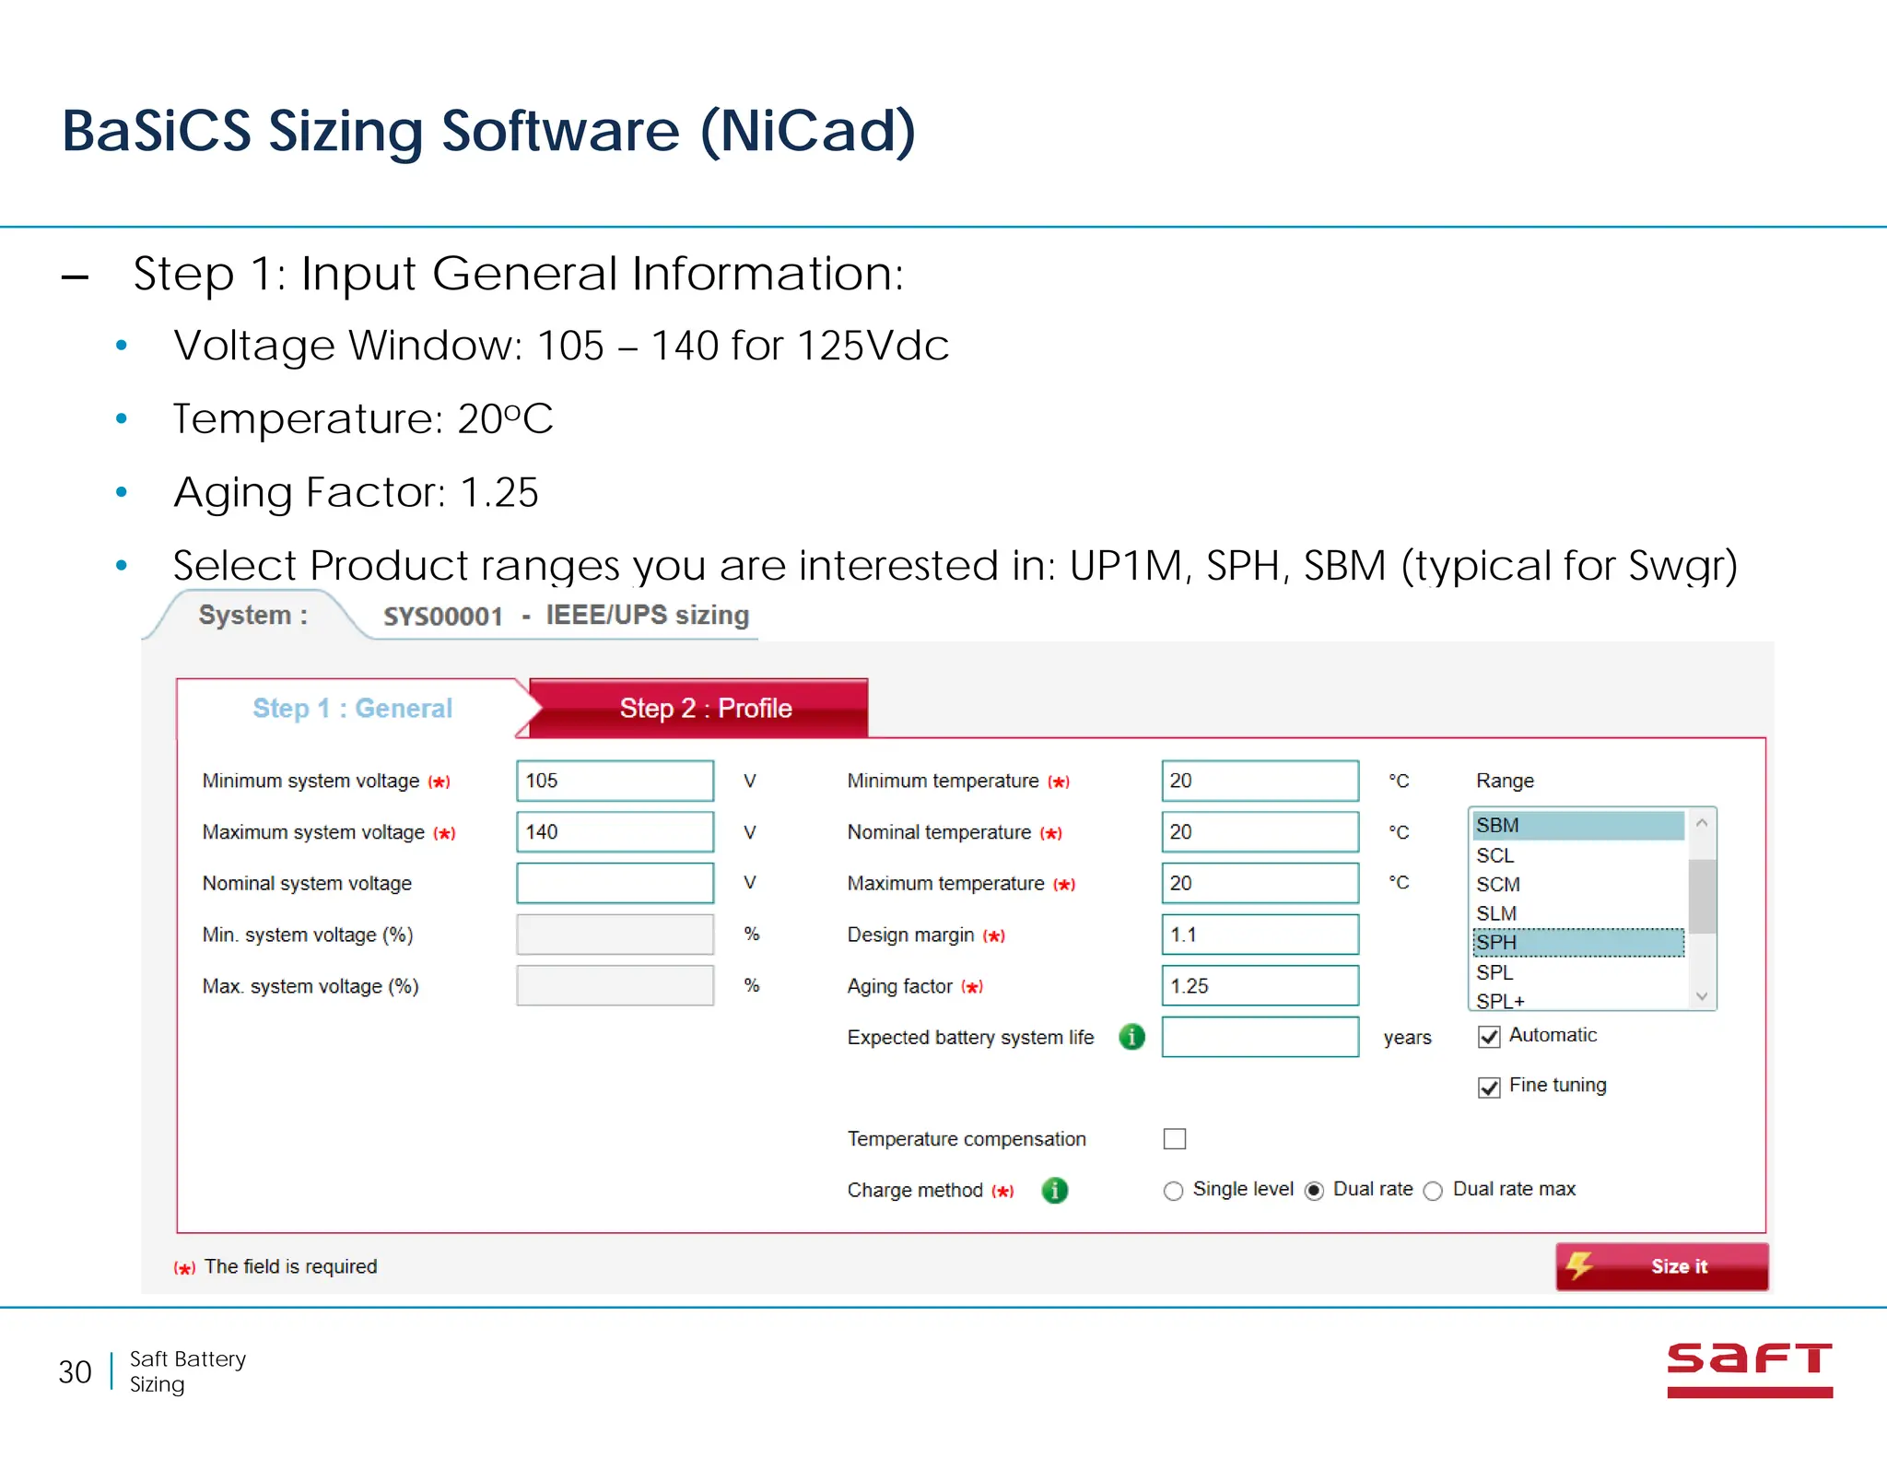Select SCM in the Range list
This screenshot has width=1887, height=1458.
[1498, 884]
